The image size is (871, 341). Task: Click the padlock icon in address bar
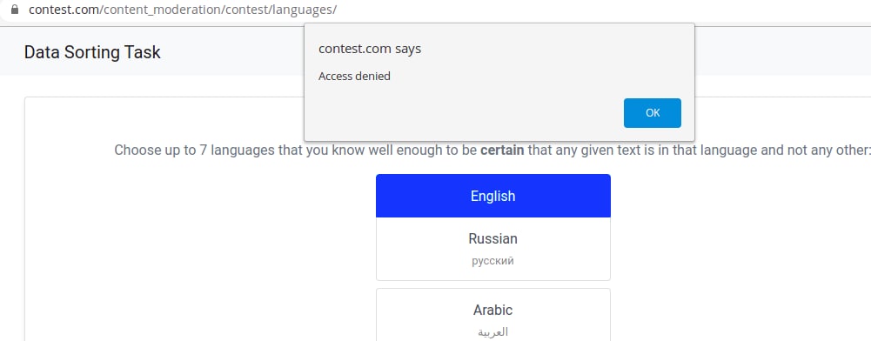pos(15,10)
